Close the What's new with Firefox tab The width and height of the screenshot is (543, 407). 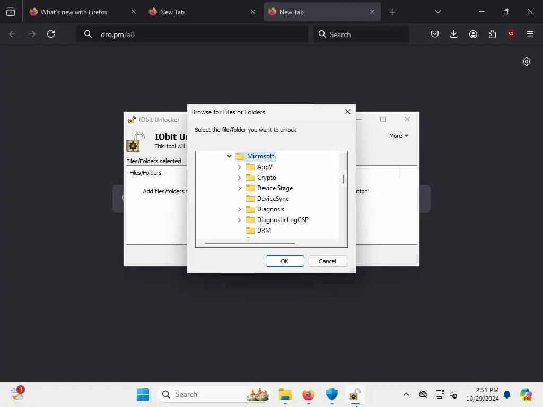coord(134,12)
